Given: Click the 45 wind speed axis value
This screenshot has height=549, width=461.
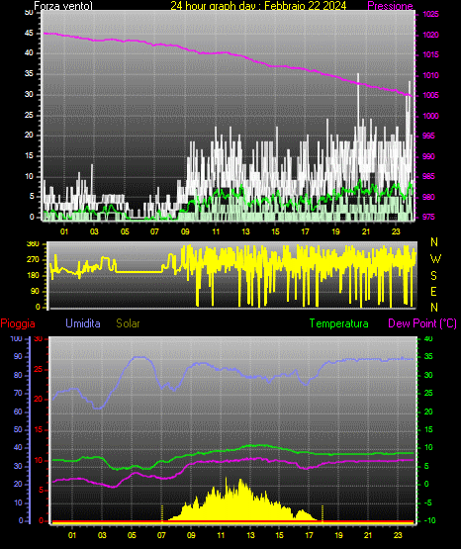Looking at the screenshot, I should pos(29,34).
